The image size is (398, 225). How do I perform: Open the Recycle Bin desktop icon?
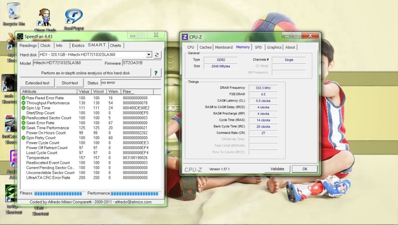[x=13, y=14]
